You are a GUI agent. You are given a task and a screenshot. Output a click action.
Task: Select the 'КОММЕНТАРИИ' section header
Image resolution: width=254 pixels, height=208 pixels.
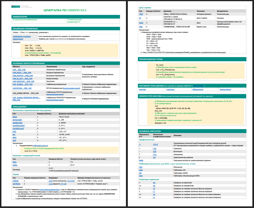point(66,17)
